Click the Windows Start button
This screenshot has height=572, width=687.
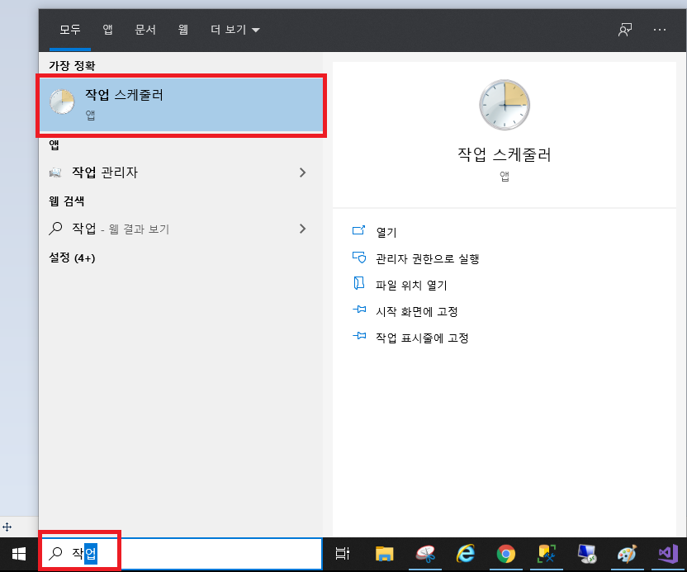[x=18, y=554]
